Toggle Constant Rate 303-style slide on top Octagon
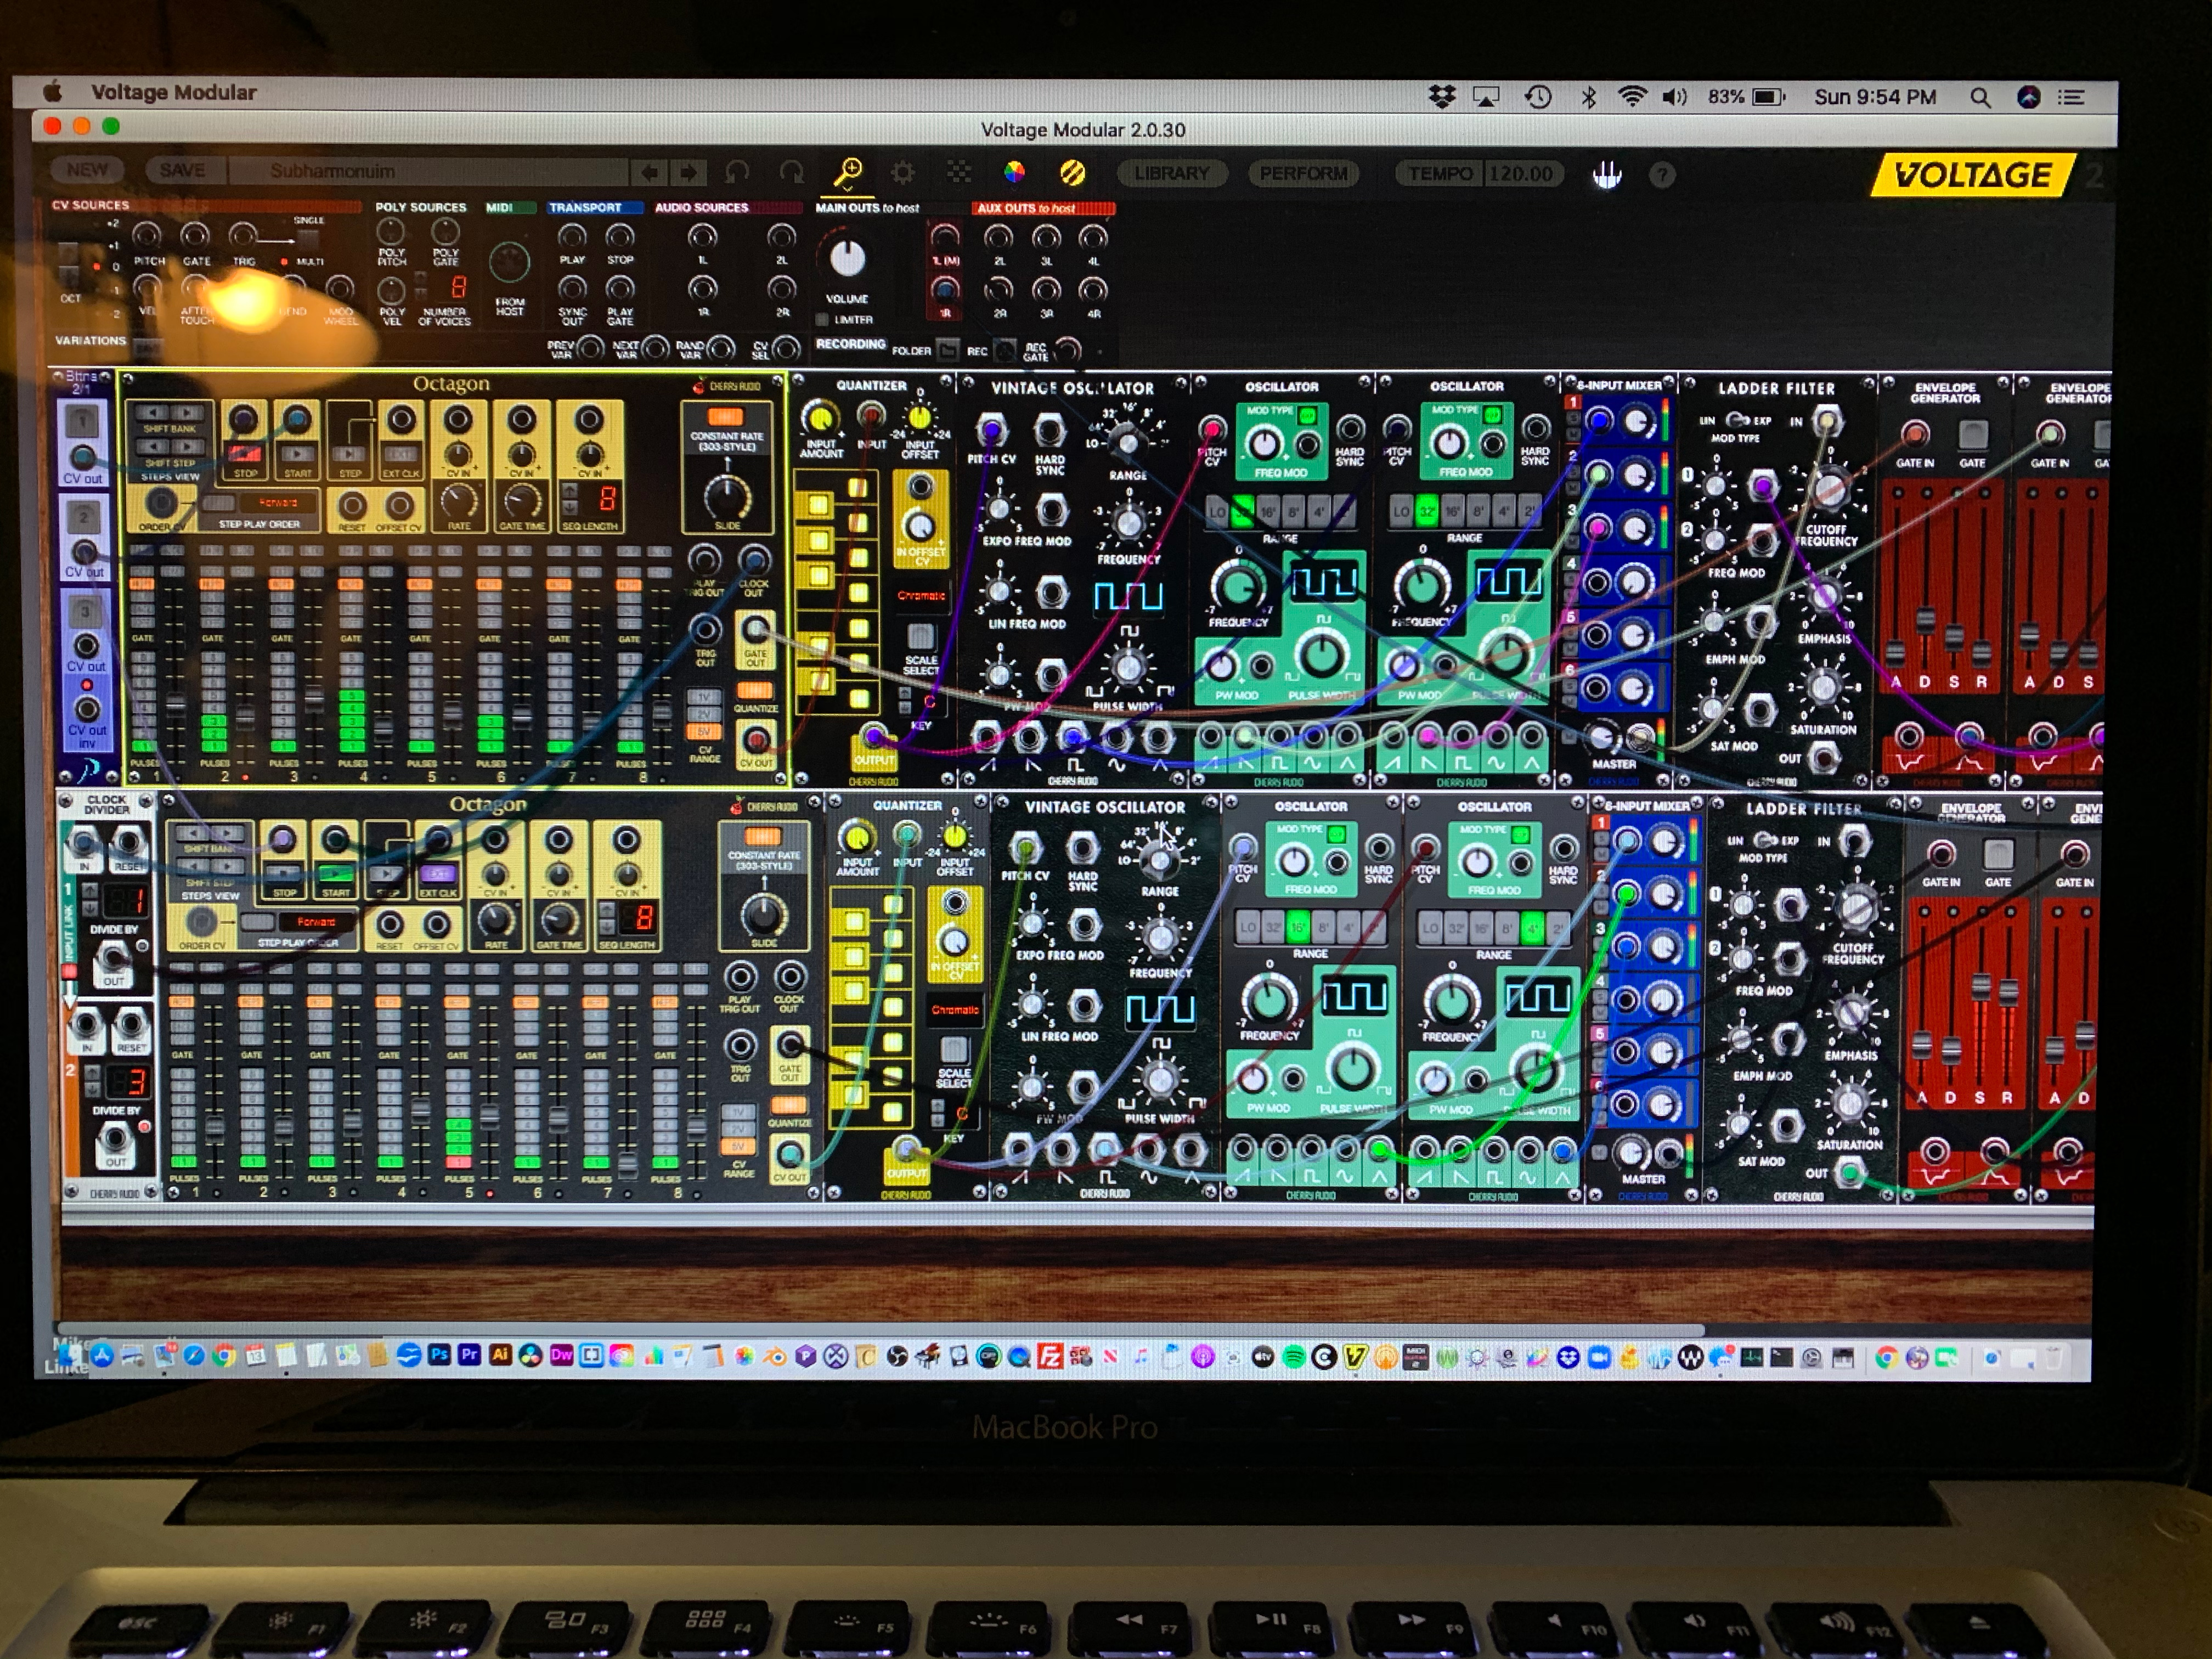This screenshot has width=2212, height=1659. [x=726, y=416]
